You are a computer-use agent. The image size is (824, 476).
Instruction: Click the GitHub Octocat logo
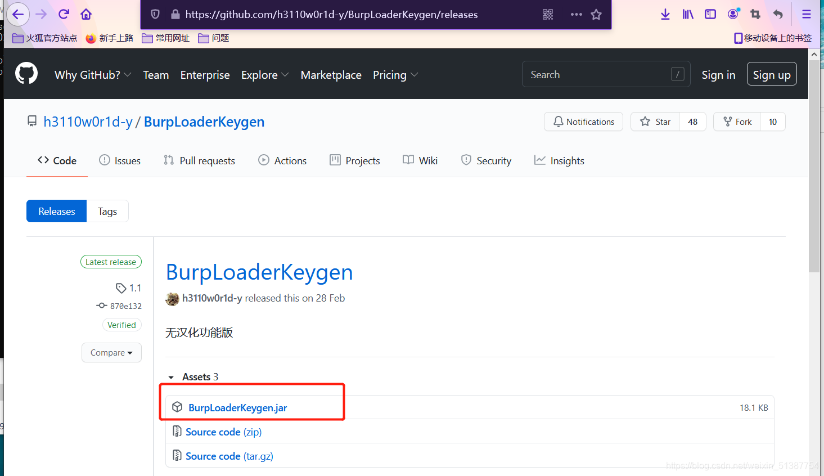(x=26, y=74)
